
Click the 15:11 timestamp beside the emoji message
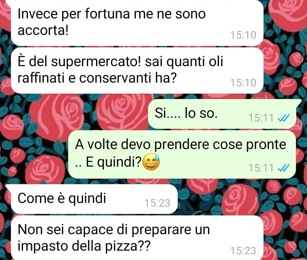[261, 168]
